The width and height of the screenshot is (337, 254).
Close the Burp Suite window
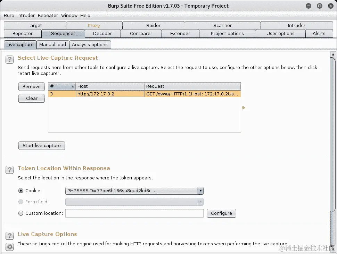pyautogui.click(x=331, y=6)
